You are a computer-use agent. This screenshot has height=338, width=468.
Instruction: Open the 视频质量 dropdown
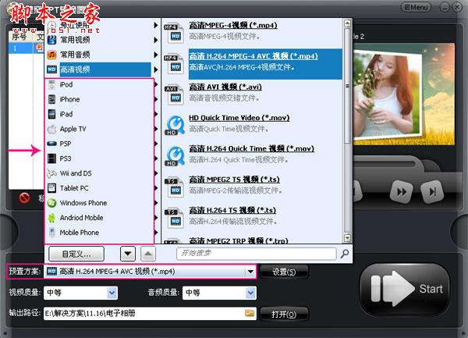pyautogui.click(x=112, y=293)
